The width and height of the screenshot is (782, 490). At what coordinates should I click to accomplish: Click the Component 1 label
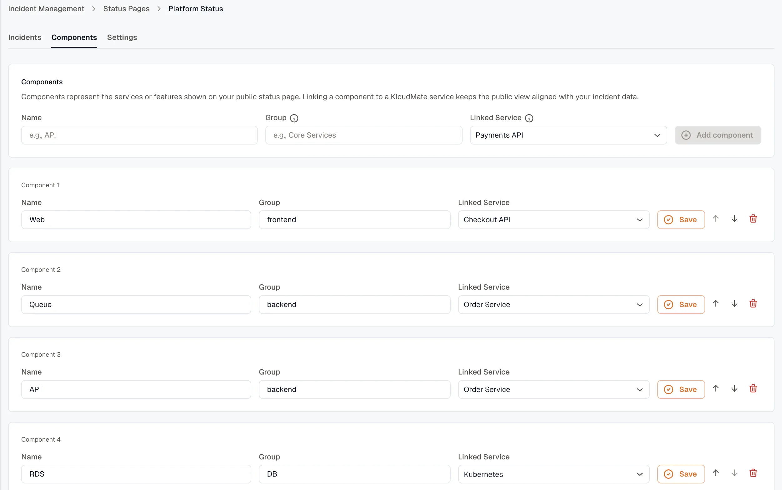pyautogui.click(x=40, y=185)
